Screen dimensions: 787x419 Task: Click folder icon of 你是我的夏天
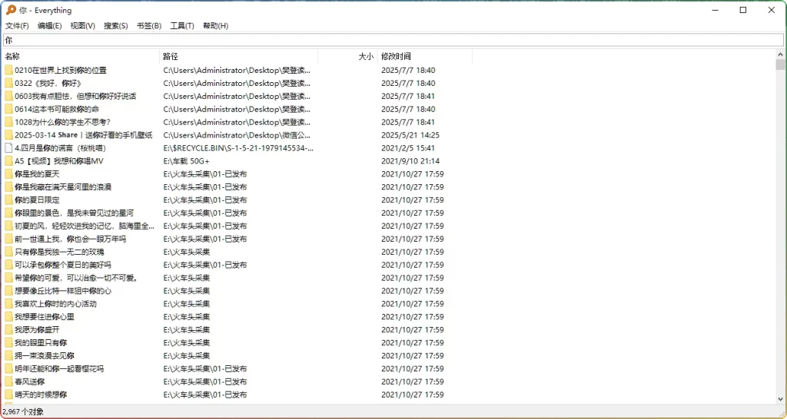(x=8, y=174)
